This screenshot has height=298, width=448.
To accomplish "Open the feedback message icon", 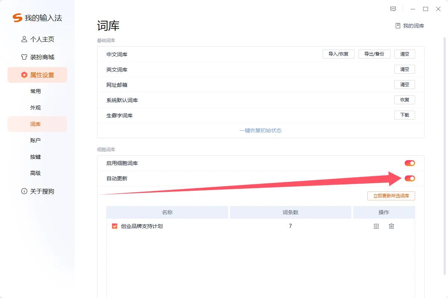I will click(x=393, y=9).
